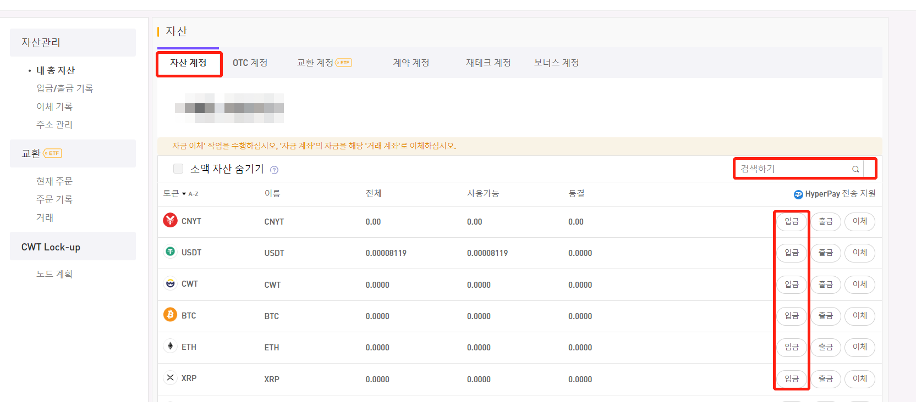Click the search magnifier icon
The height and width of the screenshot is (402, 916).
coord(855,169)
